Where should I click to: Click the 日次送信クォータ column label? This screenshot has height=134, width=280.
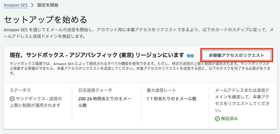coord(95,90)
